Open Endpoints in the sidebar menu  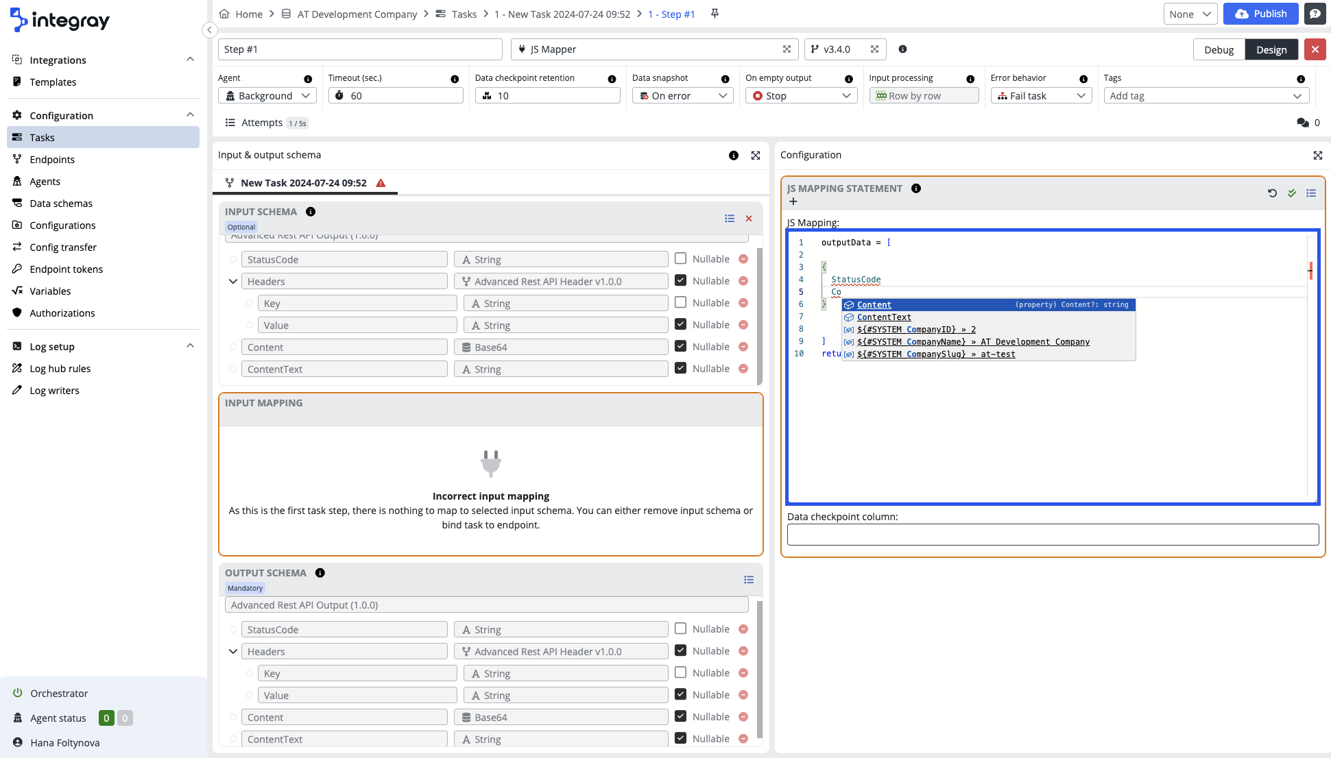52,160
